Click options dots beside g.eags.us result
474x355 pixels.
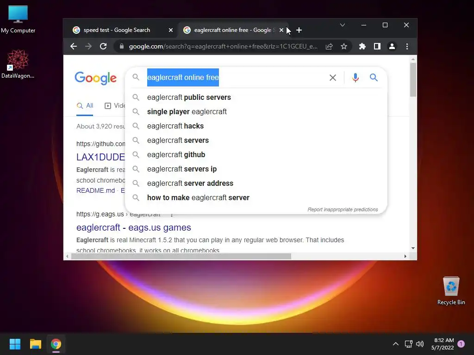click(x=172, y=214)
